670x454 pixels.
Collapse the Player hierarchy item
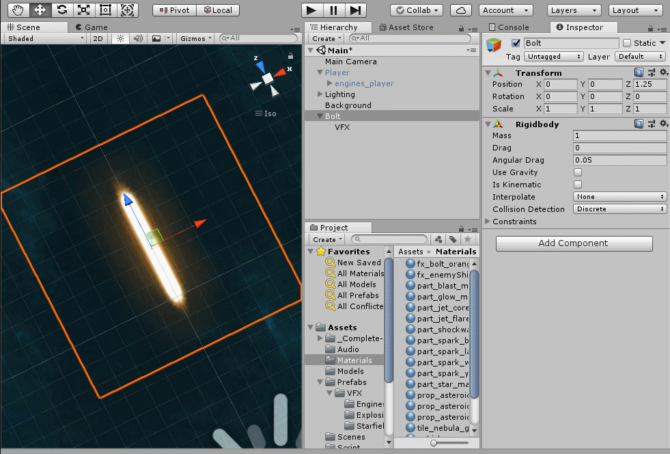point(320,72)
